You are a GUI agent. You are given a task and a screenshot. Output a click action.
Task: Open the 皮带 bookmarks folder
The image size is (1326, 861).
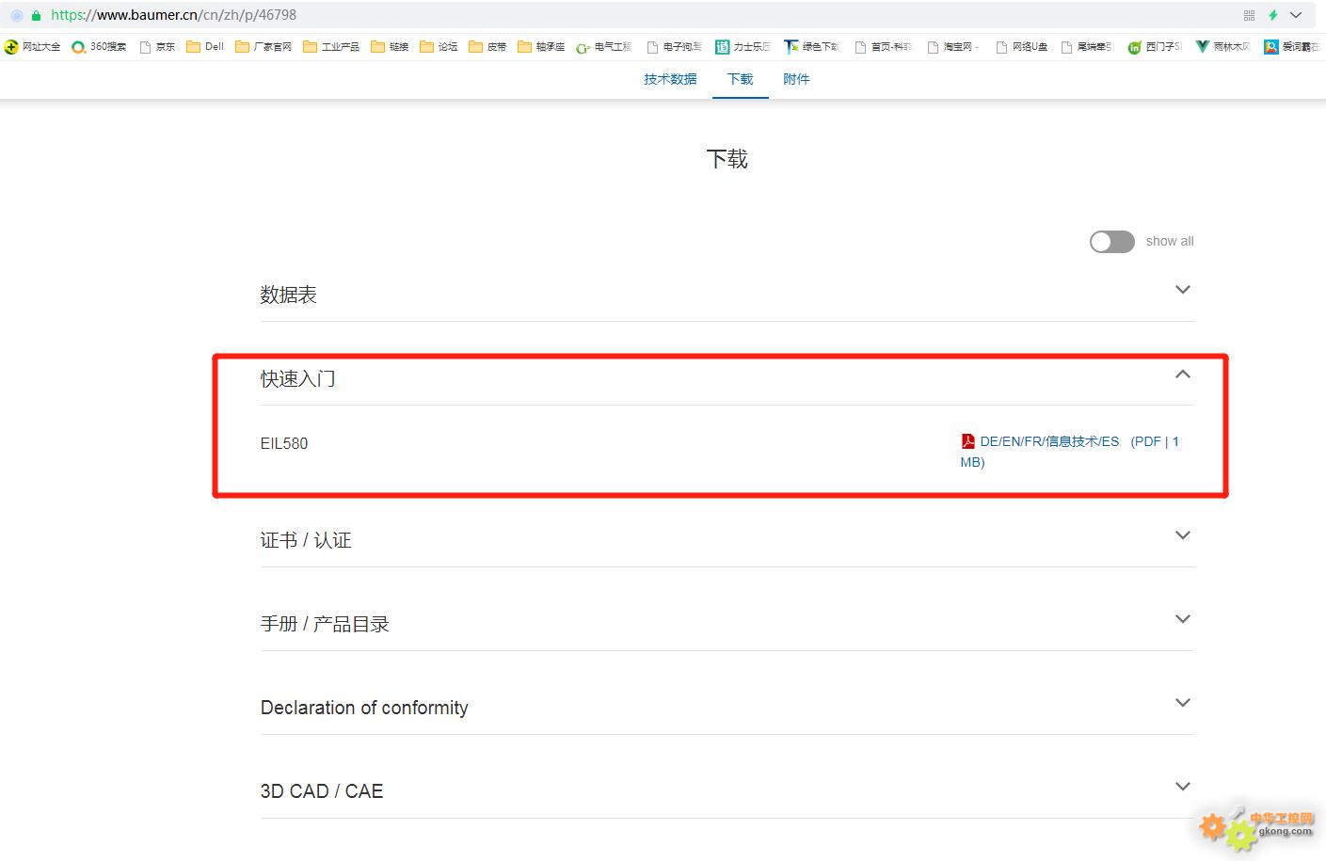point(487,46)
